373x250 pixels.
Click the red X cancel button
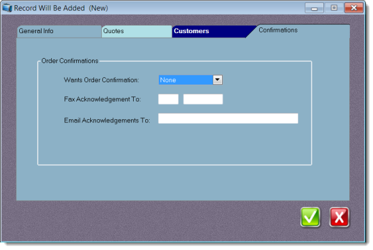pos(340,217)
